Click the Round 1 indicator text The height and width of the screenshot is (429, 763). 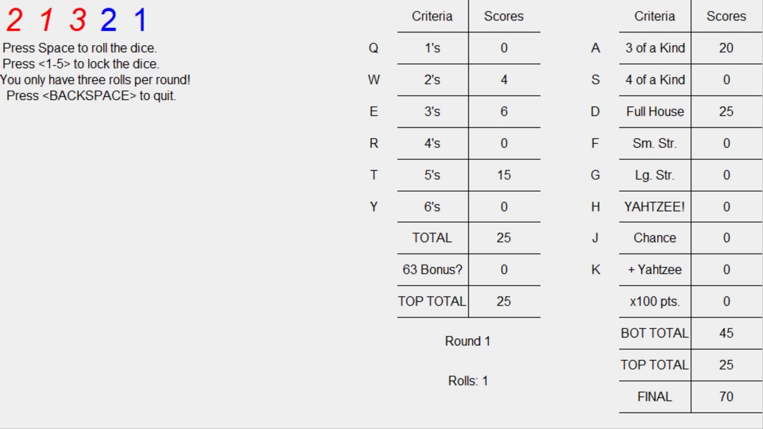(x=468, y=341)
